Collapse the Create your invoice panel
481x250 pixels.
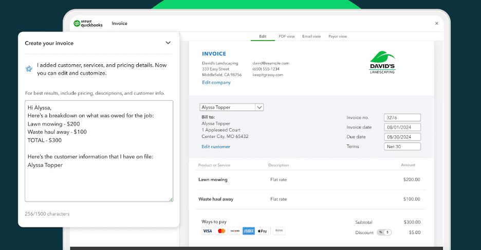coord(168,43)
